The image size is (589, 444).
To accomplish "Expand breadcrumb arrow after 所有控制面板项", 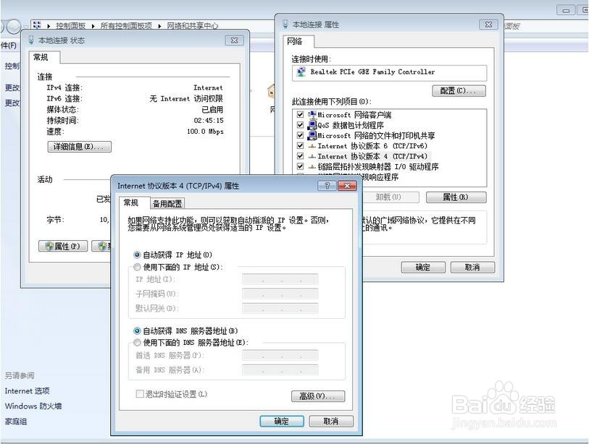I will [x=159, y=26].
